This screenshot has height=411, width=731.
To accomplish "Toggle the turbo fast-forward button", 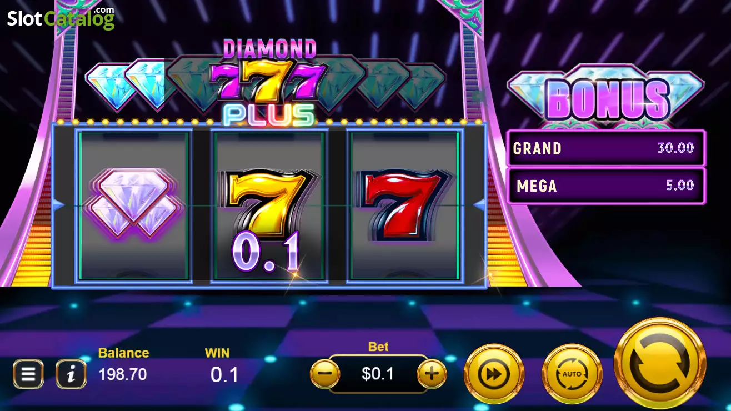I will coord(494,374).
